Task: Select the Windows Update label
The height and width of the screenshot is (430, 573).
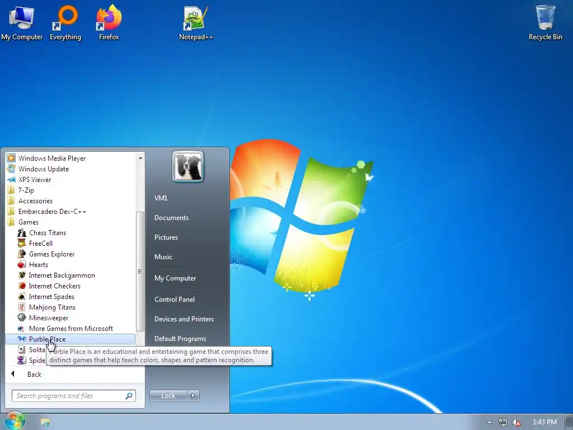Action: 44,169
